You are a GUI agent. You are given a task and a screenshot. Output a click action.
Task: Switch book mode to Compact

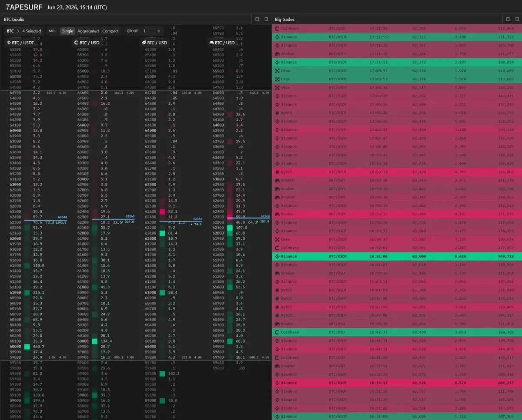[x=110, y=31]
